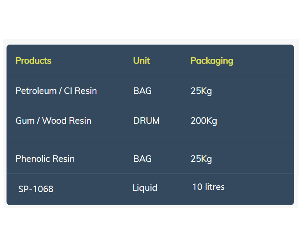Click the 200Kg packaging value

point(204,121)
